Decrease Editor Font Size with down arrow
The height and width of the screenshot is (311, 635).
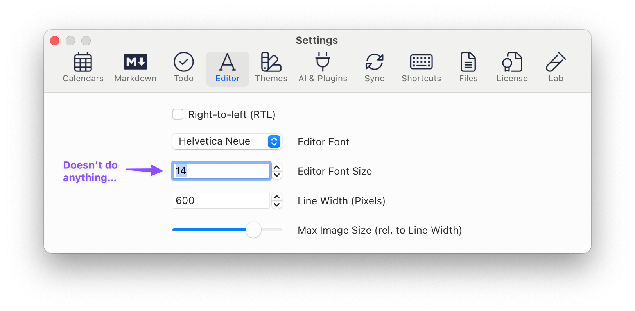(277, 175)
